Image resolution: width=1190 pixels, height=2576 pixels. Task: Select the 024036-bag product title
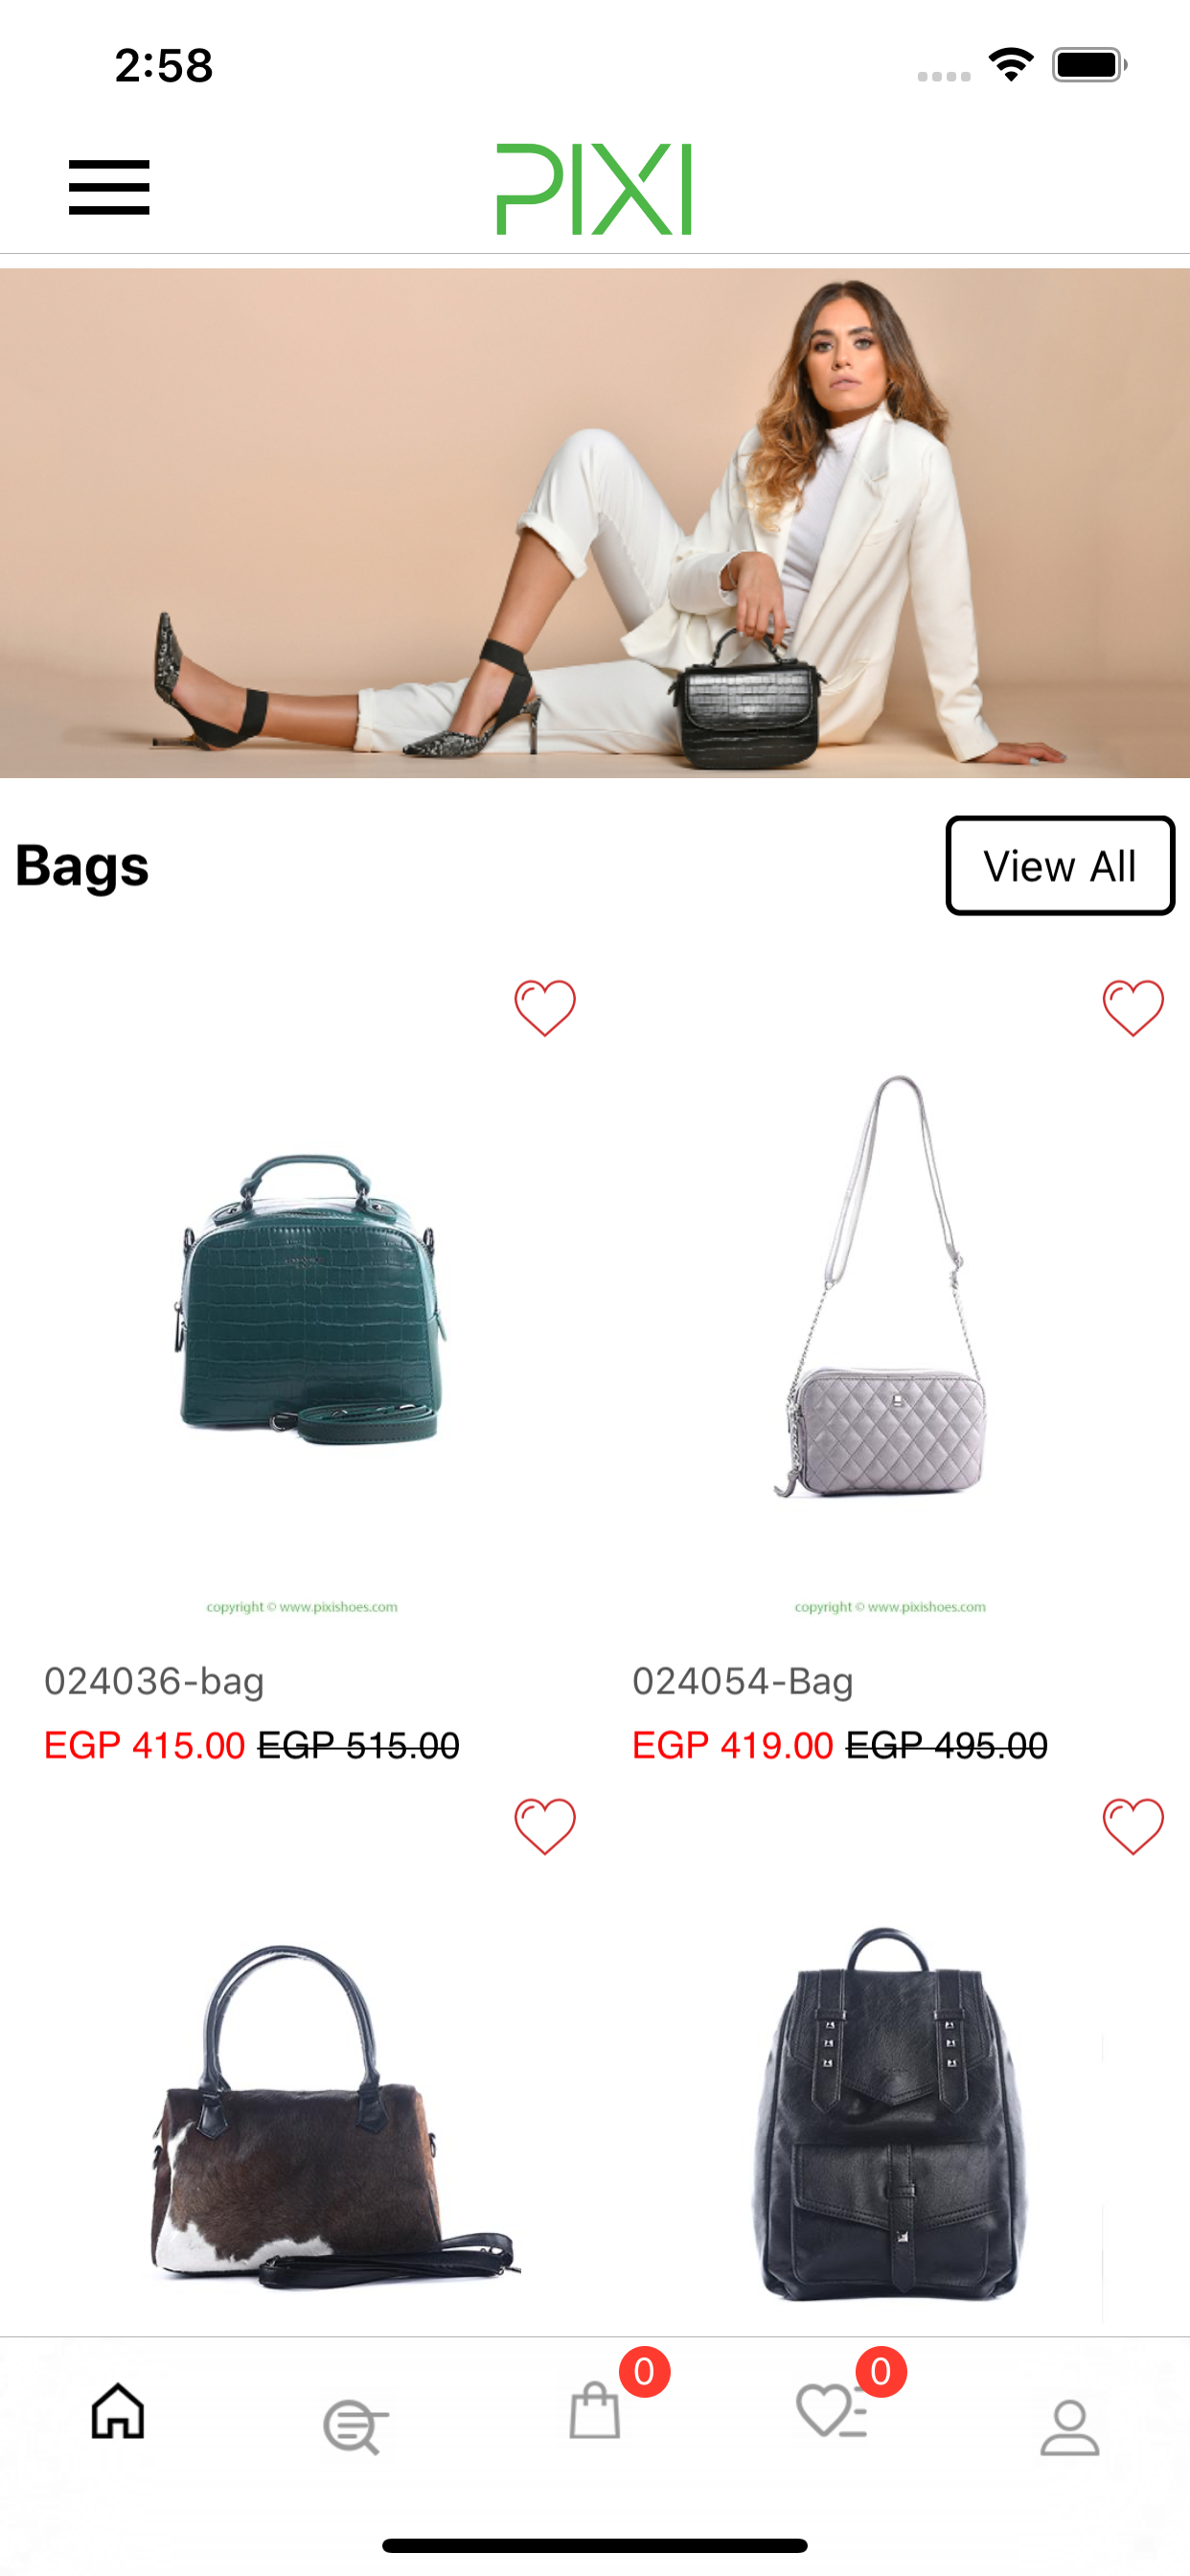(154, 1681)
